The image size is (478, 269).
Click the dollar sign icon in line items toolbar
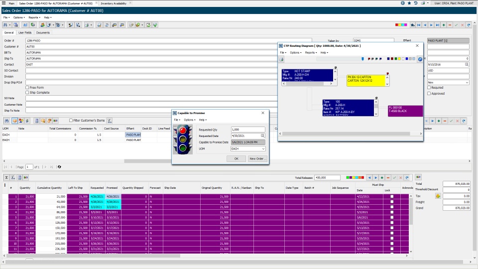[27, 121]
